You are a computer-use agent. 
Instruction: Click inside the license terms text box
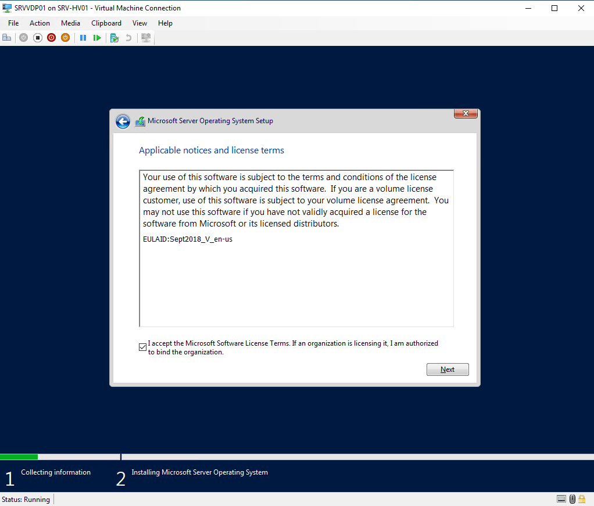coord(296,273)
